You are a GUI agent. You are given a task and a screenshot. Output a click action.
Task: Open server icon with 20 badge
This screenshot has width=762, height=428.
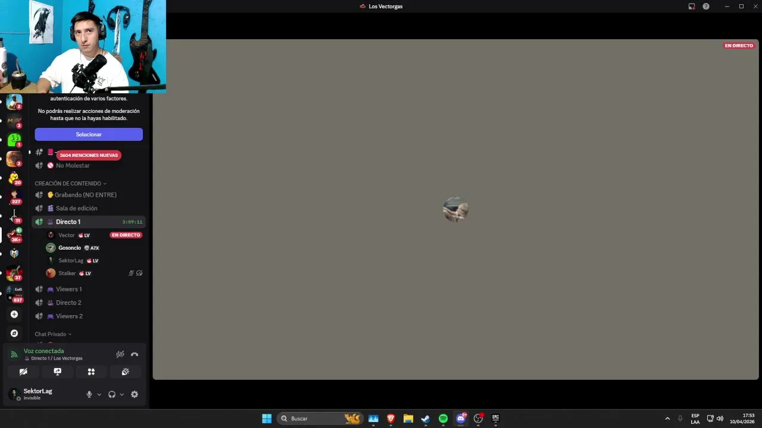[x=14, y=178]
